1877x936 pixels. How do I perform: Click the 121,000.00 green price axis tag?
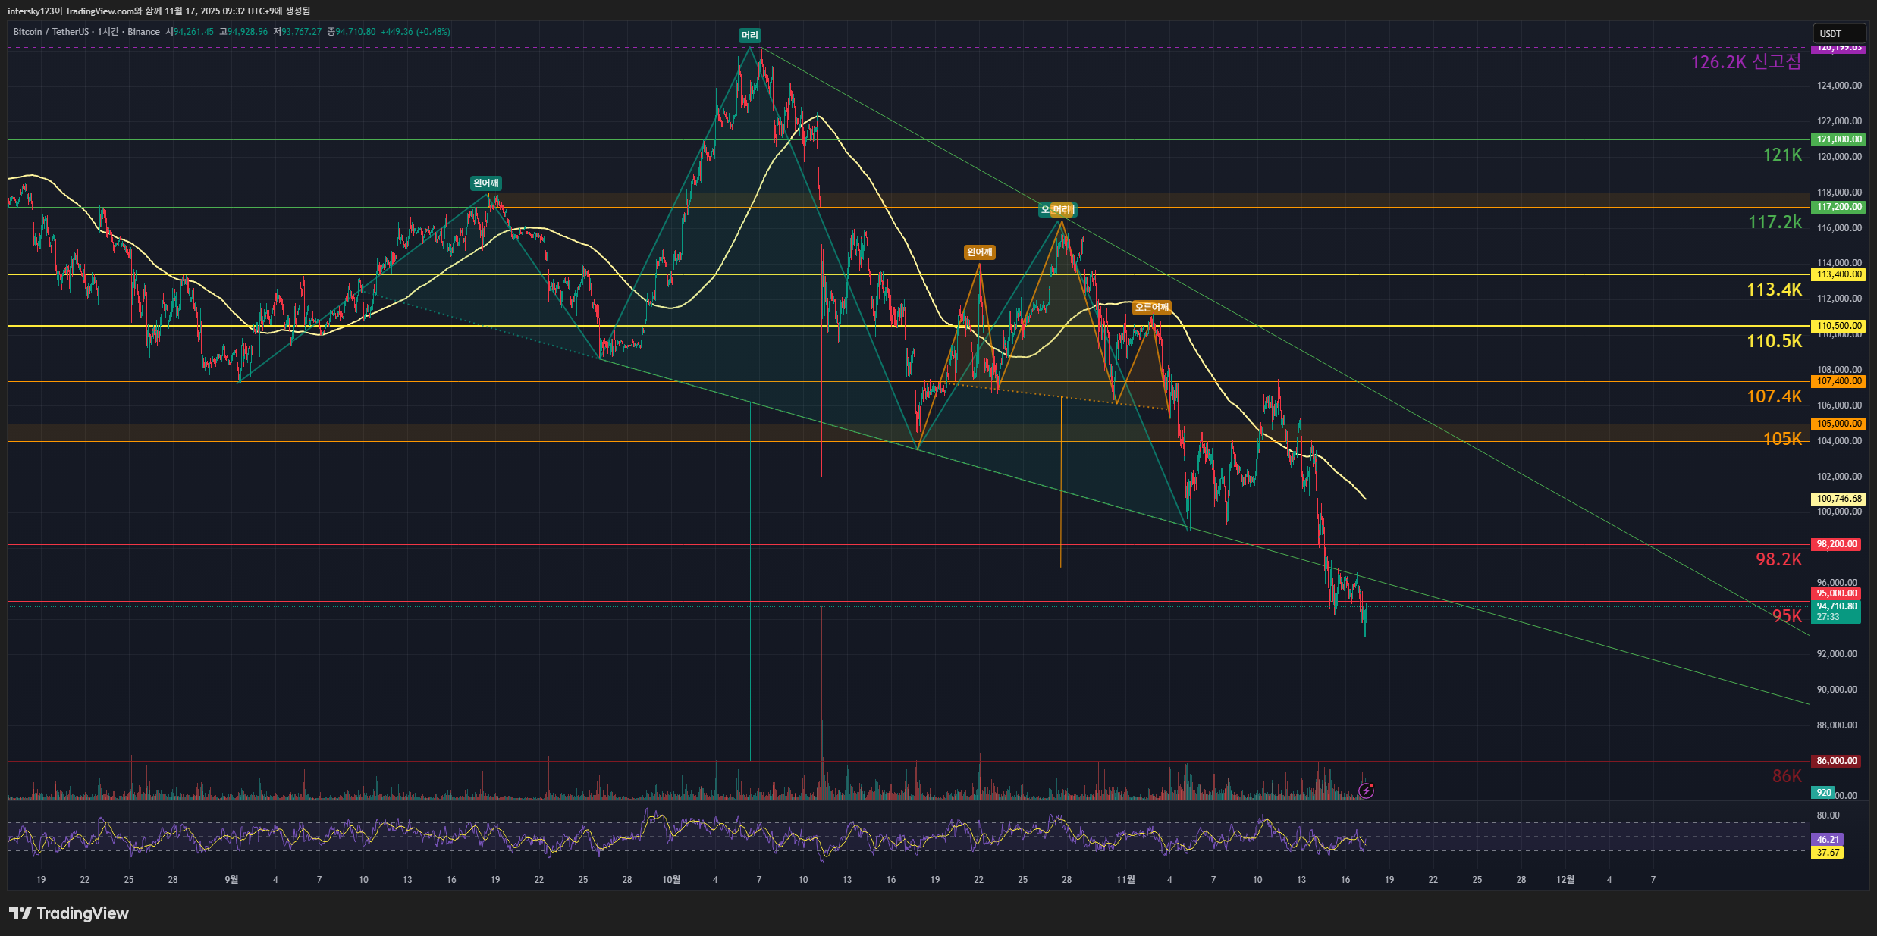pos(1838,139)
